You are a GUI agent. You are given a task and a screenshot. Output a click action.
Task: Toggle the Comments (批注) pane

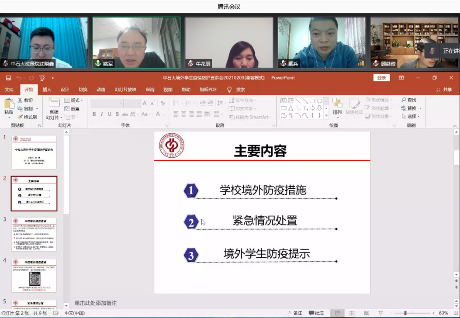tap(317, 313)
